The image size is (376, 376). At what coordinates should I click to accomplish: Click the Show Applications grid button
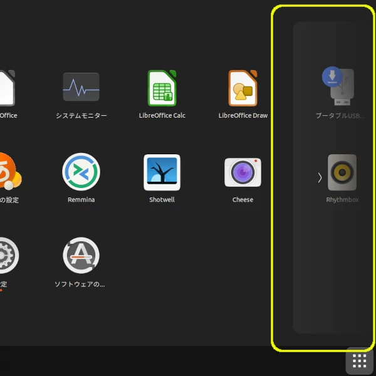tap(360, 361)
